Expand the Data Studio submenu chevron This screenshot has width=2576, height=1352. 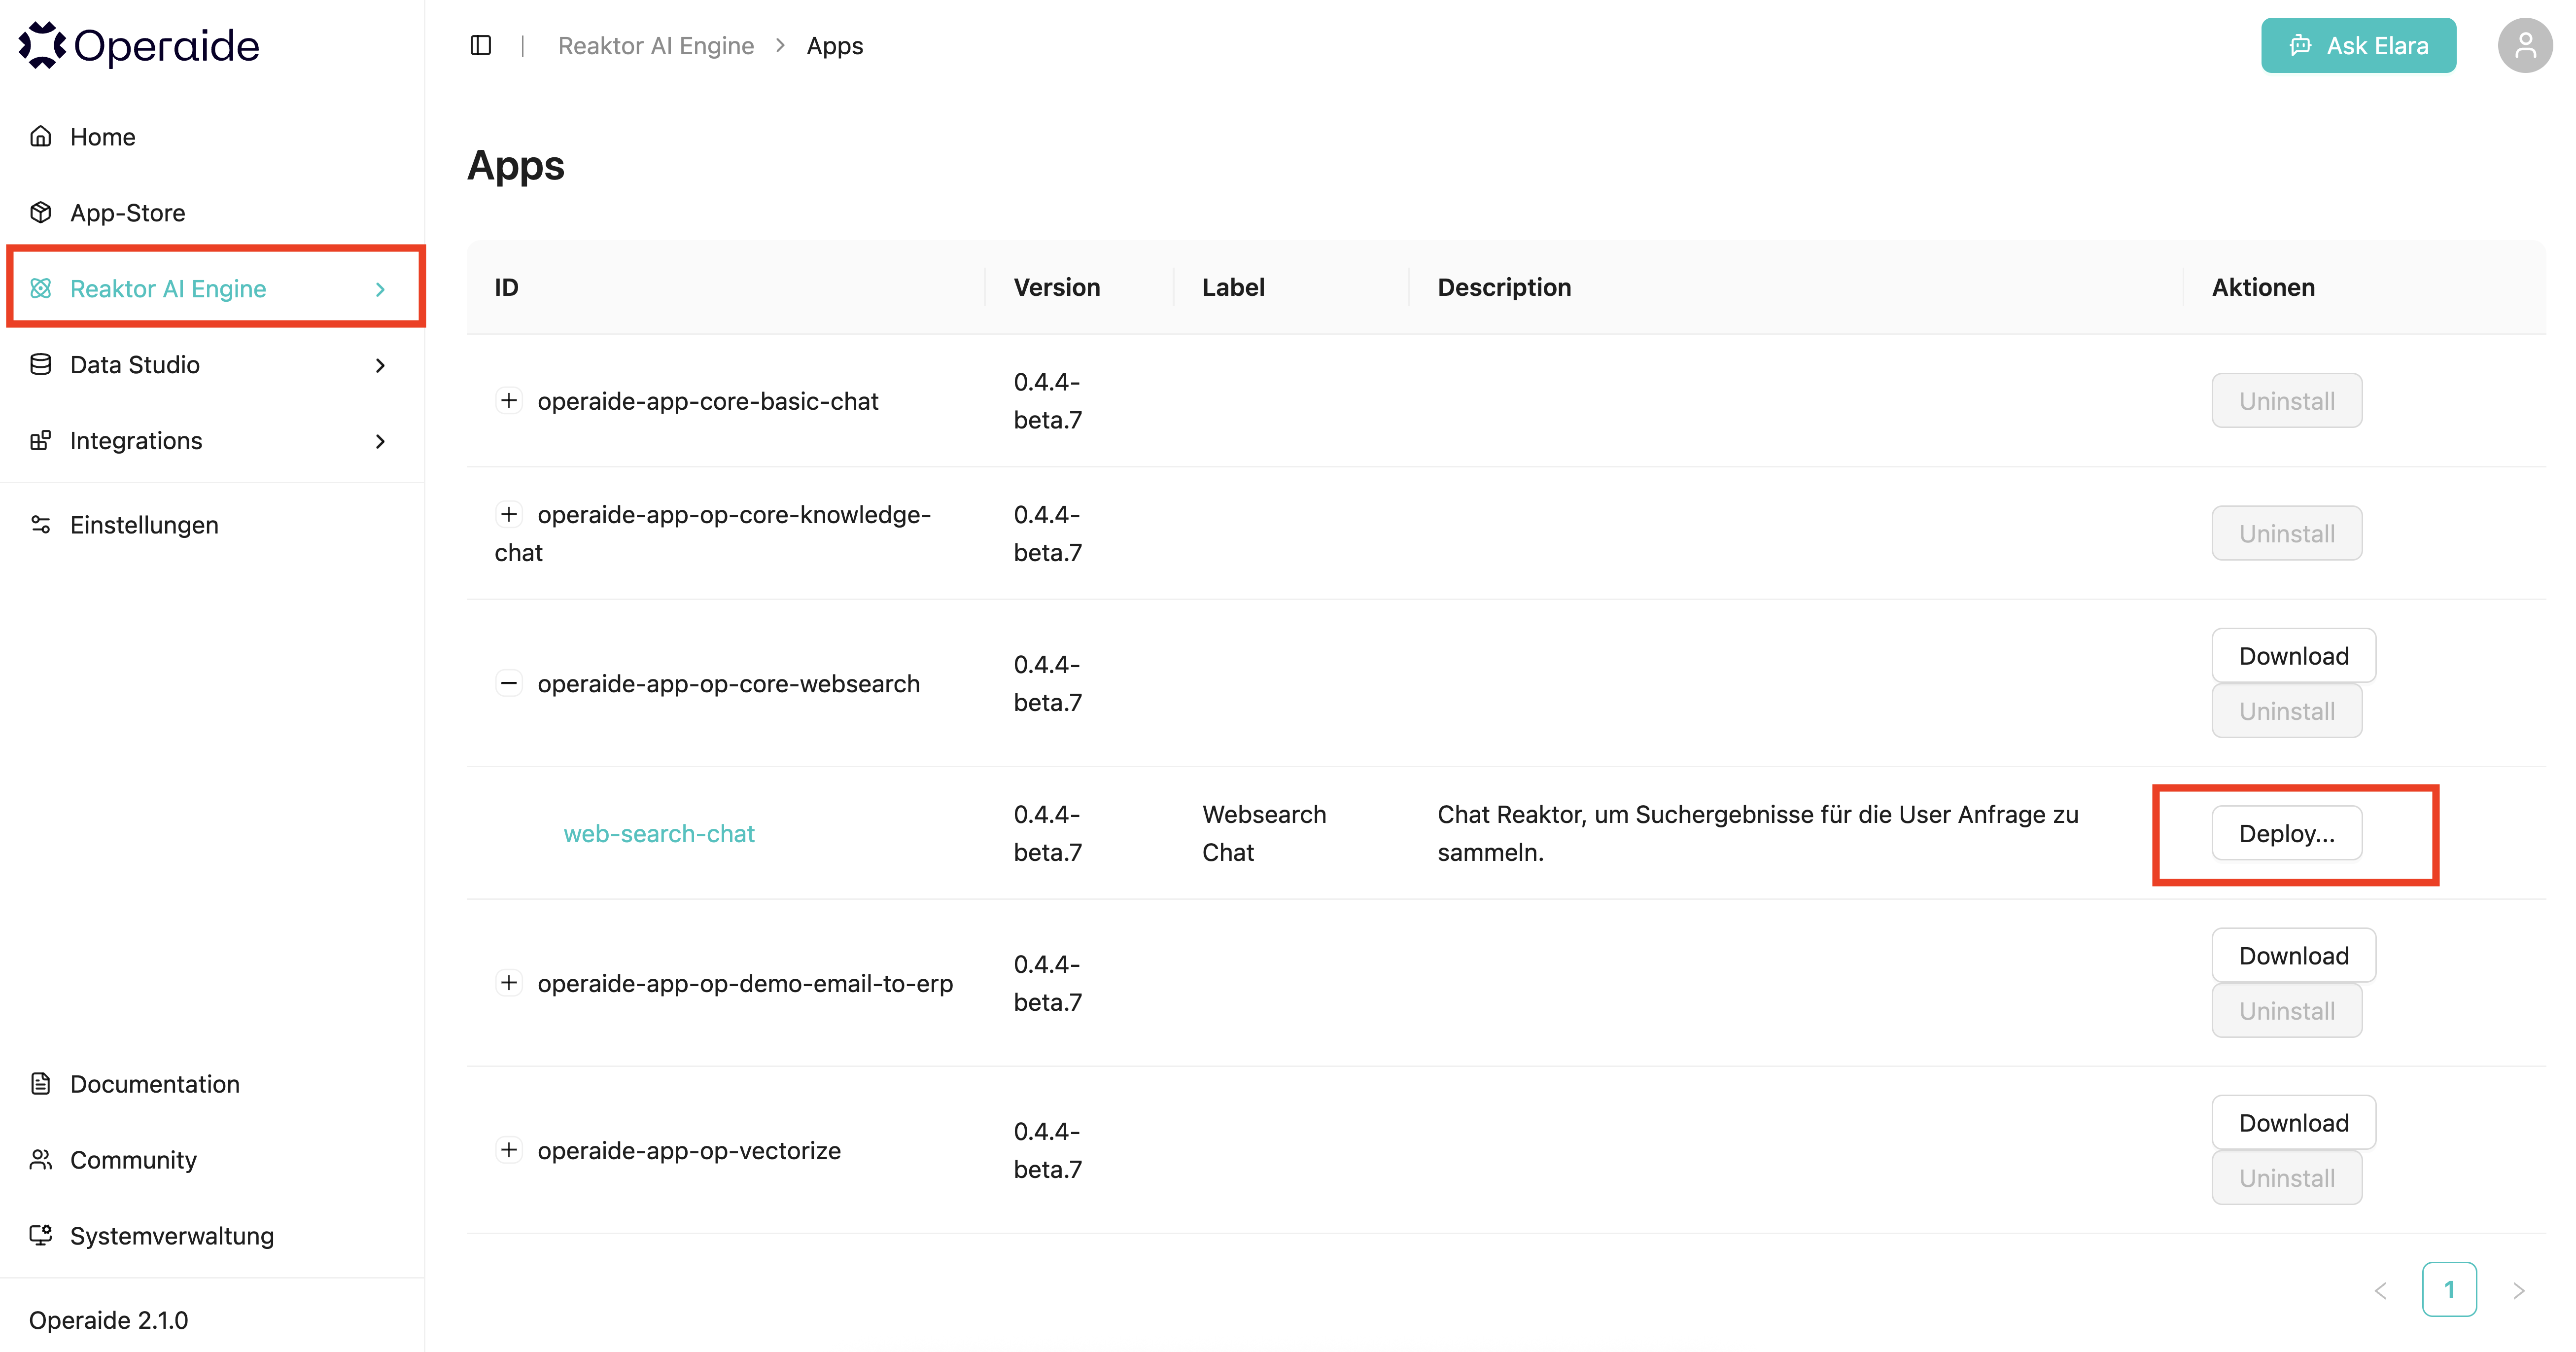(380, 365)
